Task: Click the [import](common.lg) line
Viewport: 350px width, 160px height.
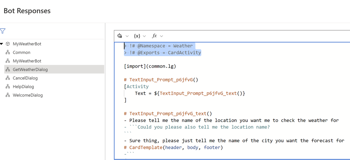Action: click(x=150, y=66)
